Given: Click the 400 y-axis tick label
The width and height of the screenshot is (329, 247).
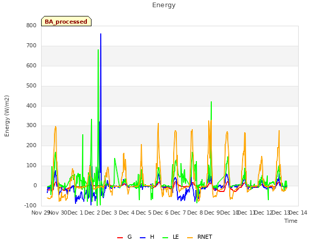Looking at the screenshot, I should [x=31, y=106].
